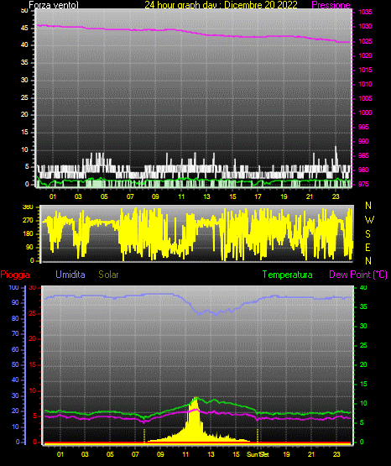Click the 1020 pressure axis value

(365, 55)
